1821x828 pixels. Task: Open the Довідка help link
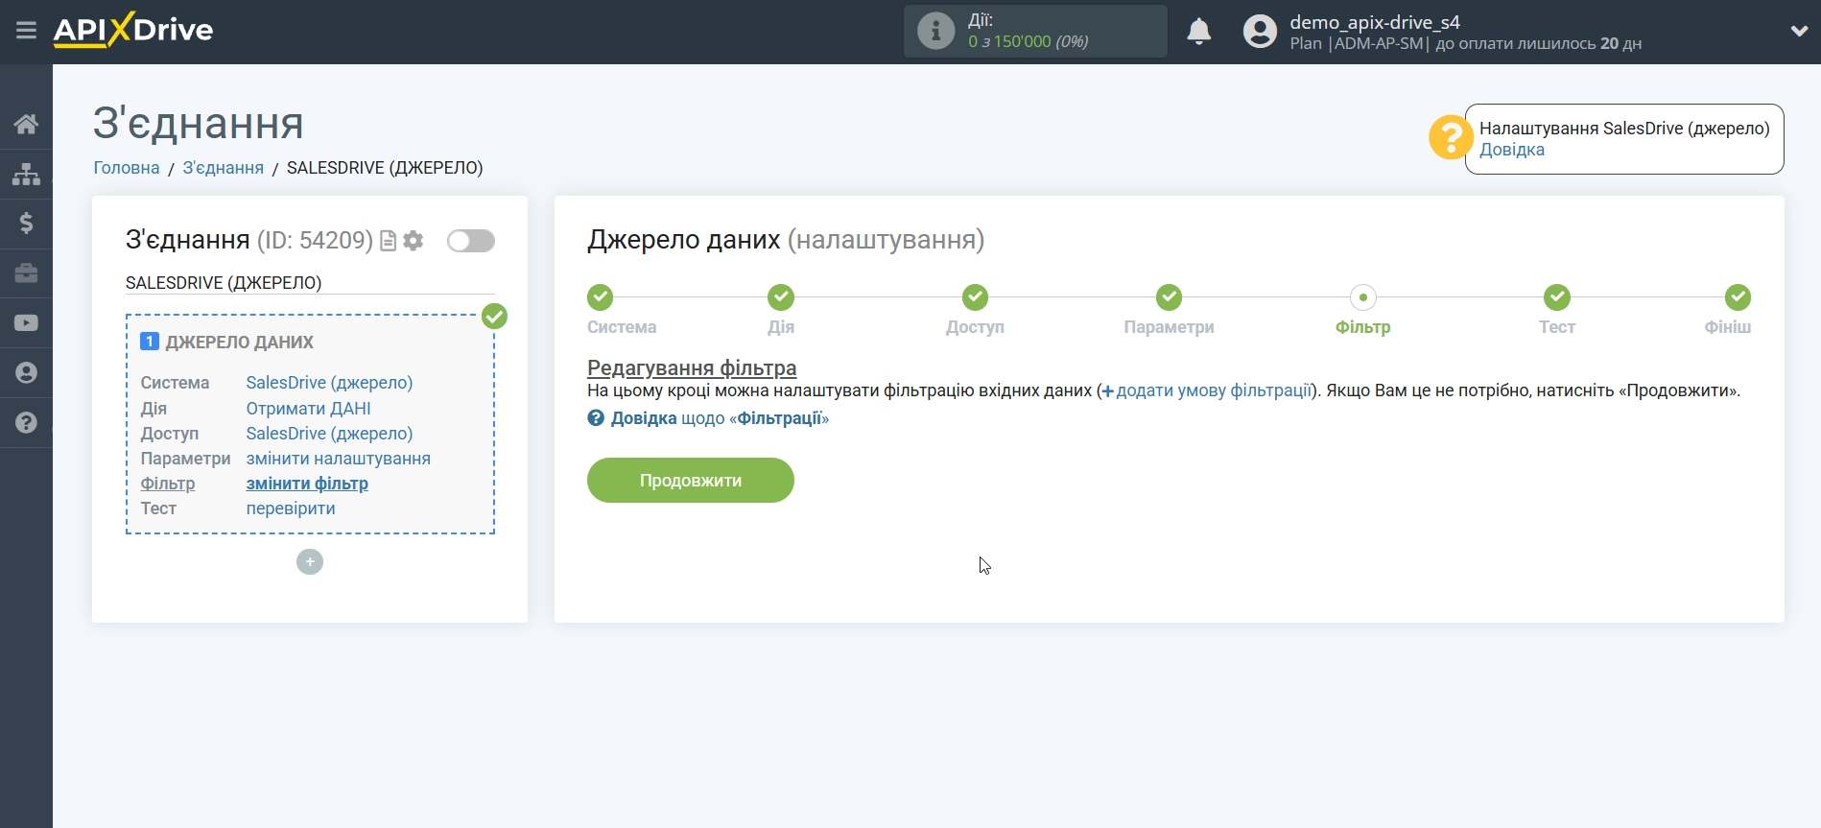click(x=1511, y=150)
